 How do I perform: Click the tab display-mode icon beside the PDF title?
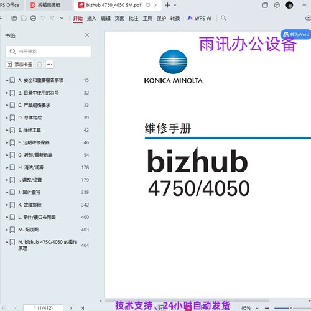tap(148, 5)
